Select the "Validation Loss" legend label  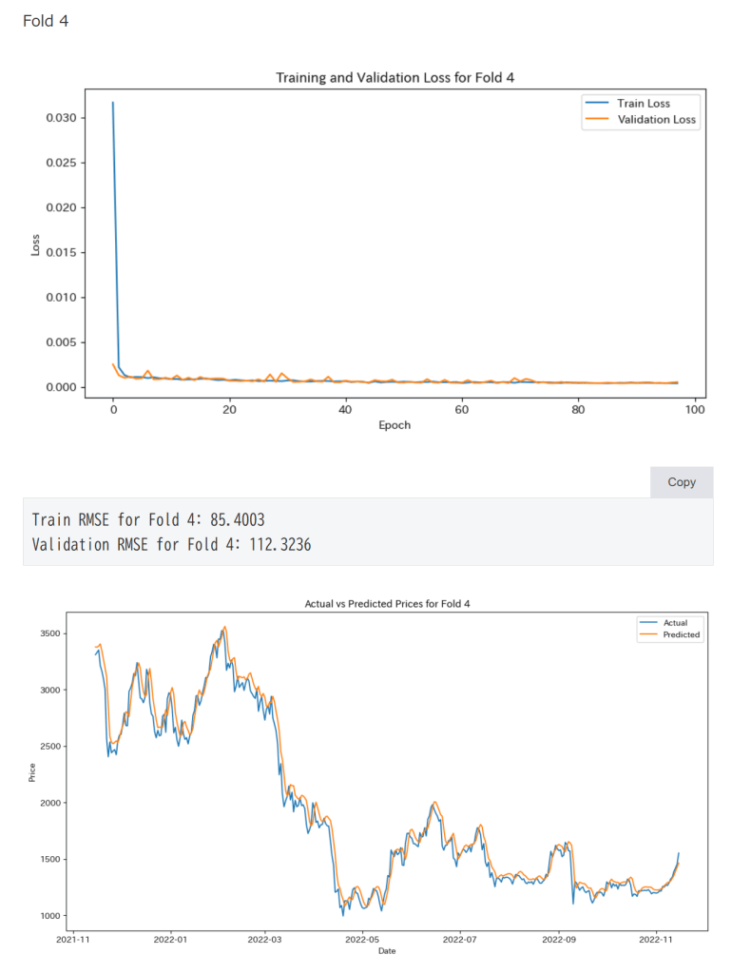657,120
